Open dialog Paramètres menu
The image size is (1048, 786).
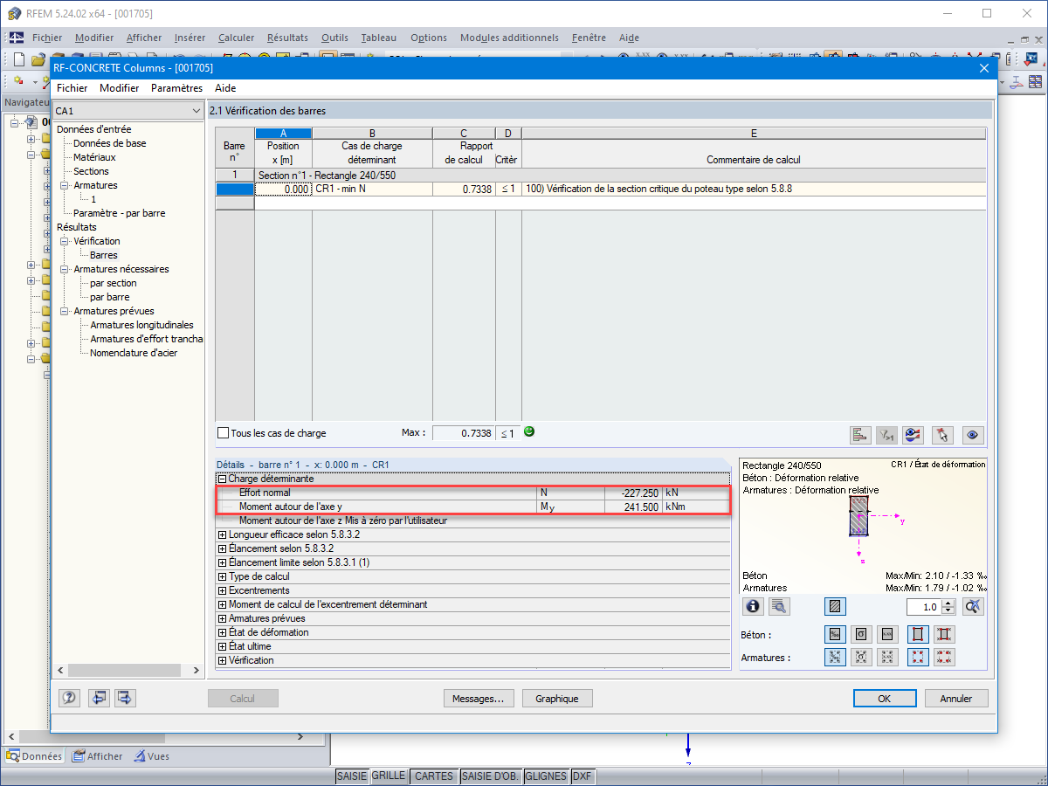click(x=176, y=88)
